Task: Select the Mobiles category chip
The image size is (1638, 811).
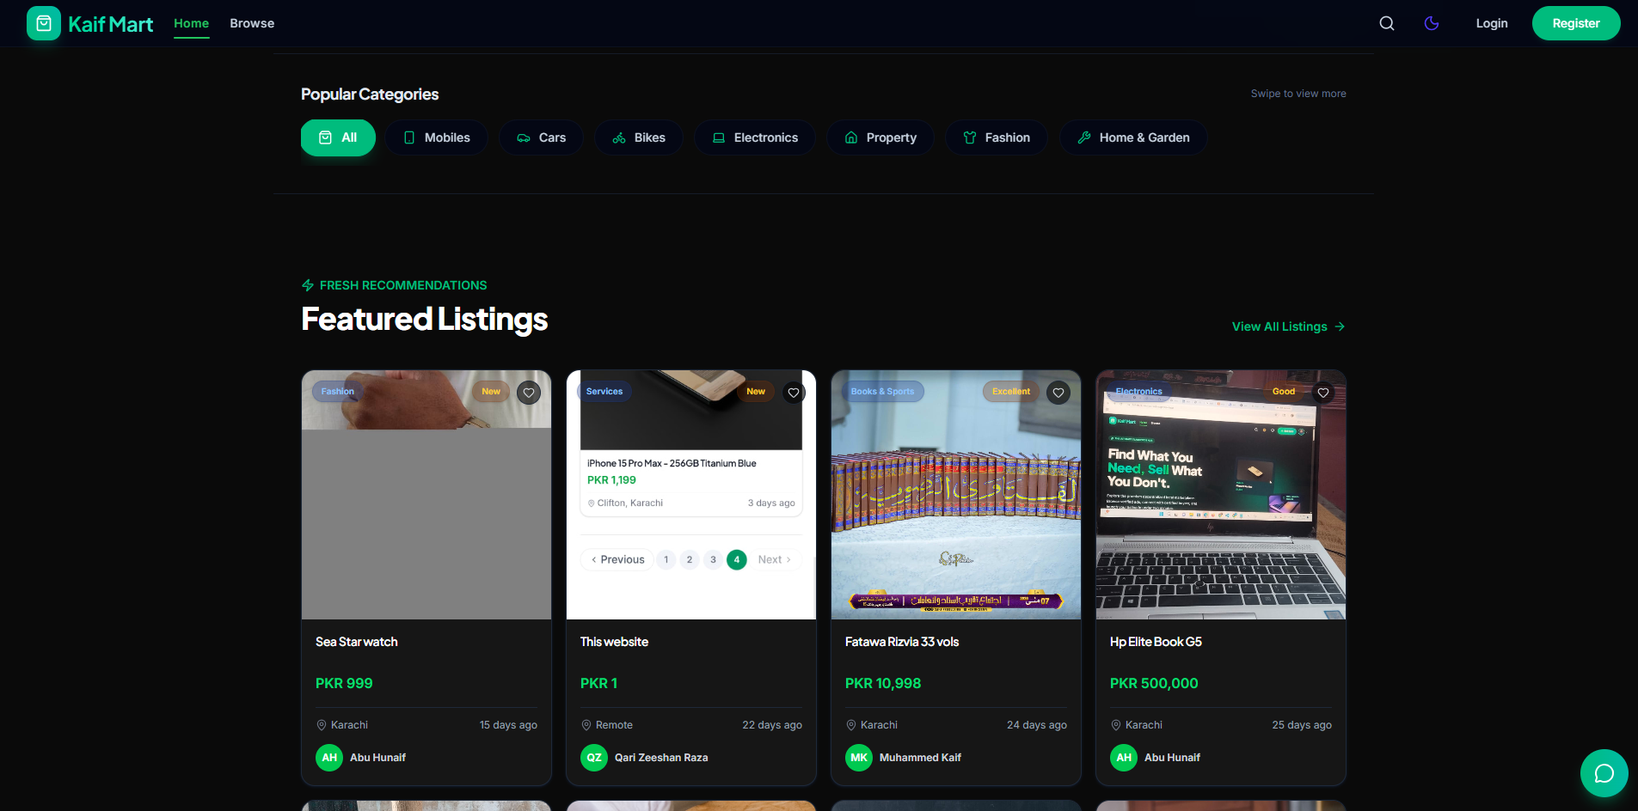Action: point(437,137)
